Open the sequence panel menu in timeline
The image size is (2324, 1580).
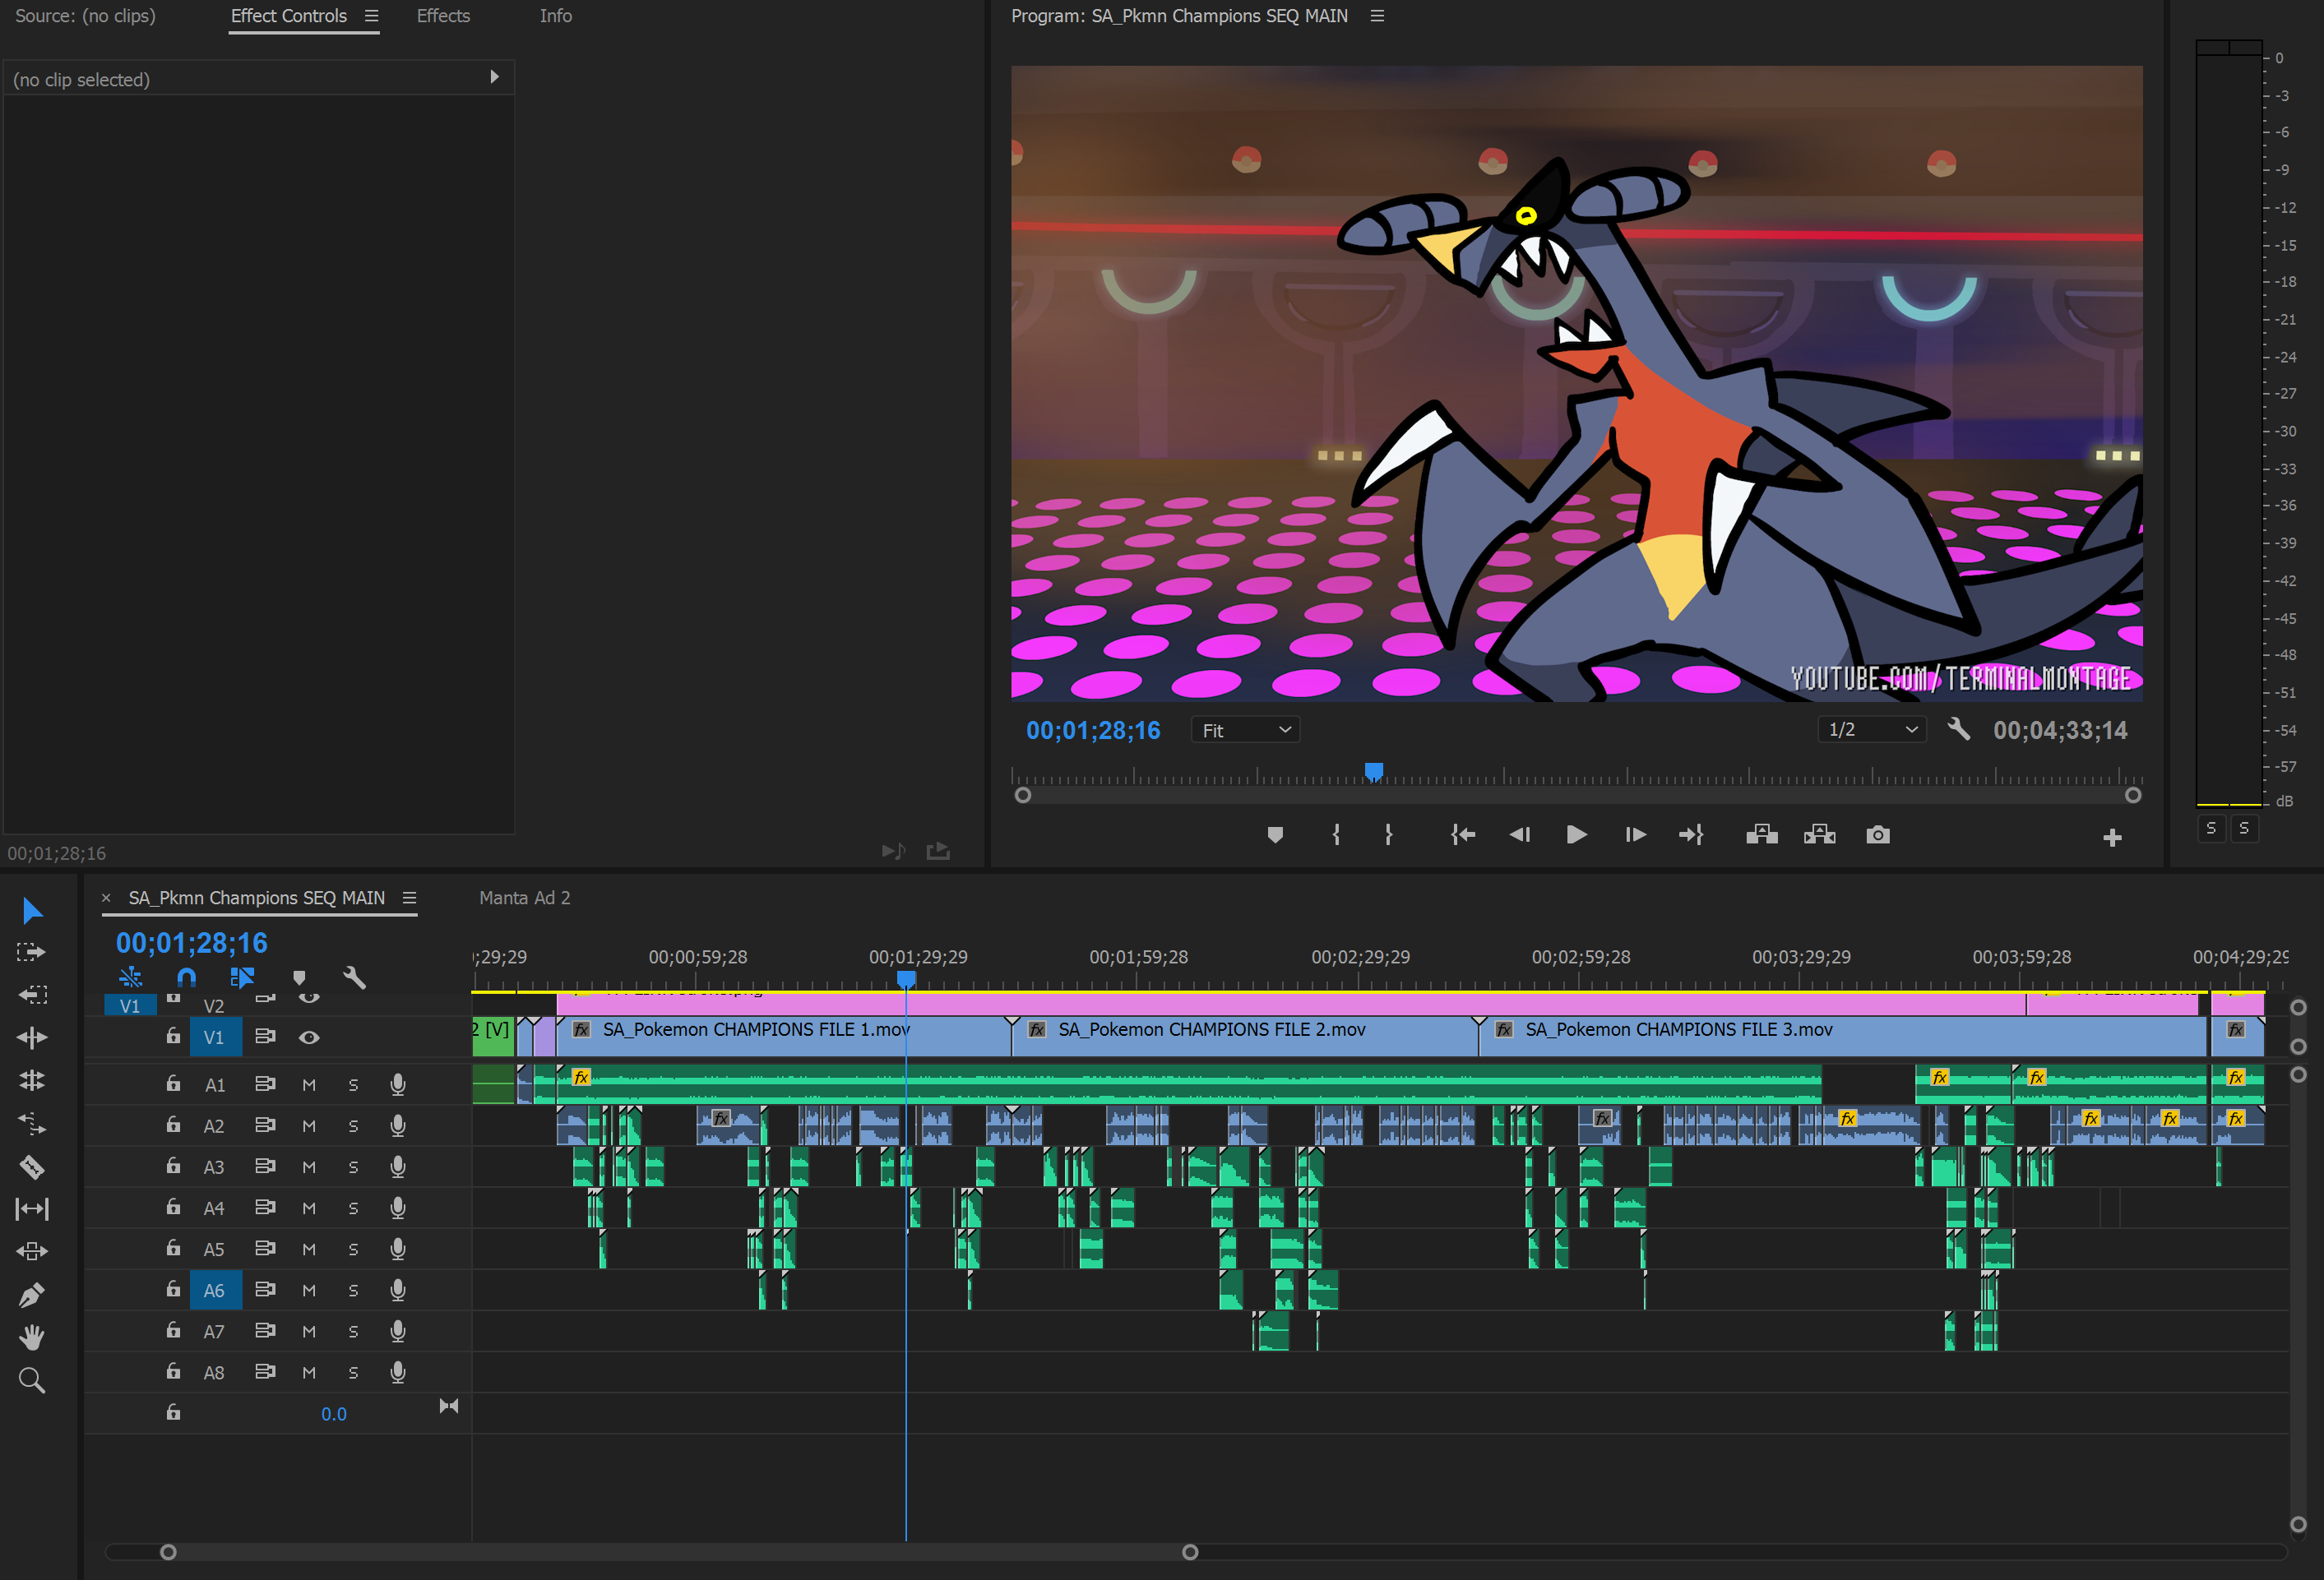(x=409, y=898)
